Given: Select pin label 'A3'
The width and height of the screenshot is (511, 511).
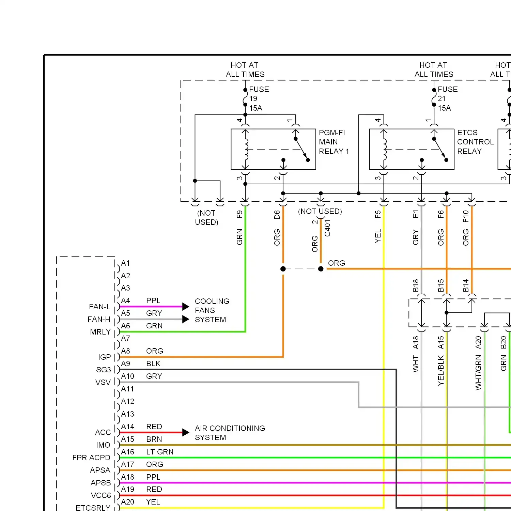Looking at the screenshot, I should [x=125, y=288].
